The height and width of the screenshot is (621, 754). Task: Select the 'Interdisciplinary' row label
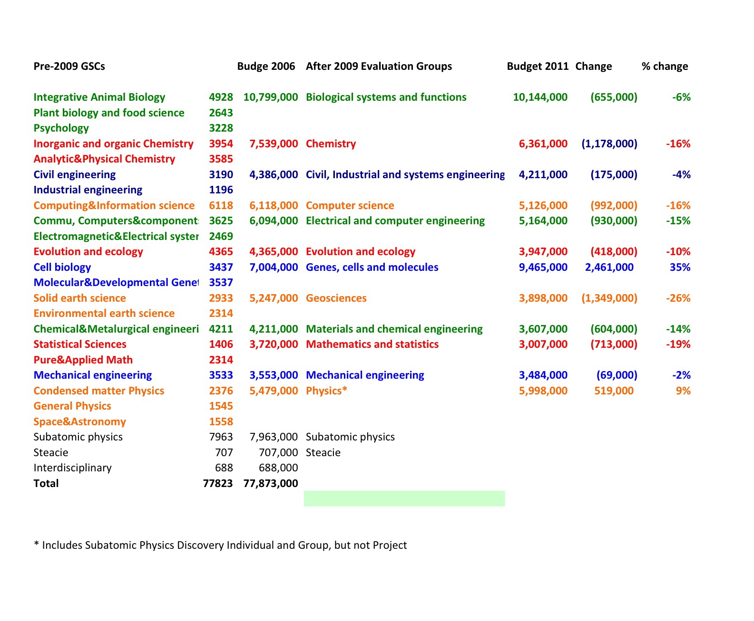click(72, 468)
